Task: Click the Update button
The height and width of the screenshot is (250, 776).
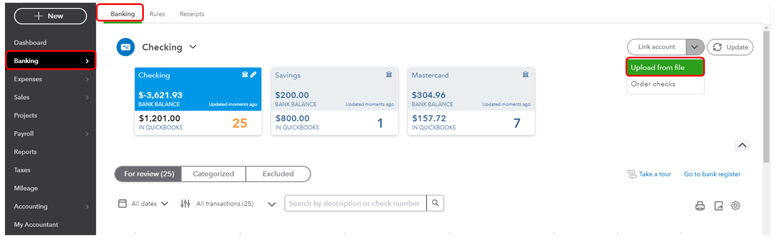Action: click(730, 47)
